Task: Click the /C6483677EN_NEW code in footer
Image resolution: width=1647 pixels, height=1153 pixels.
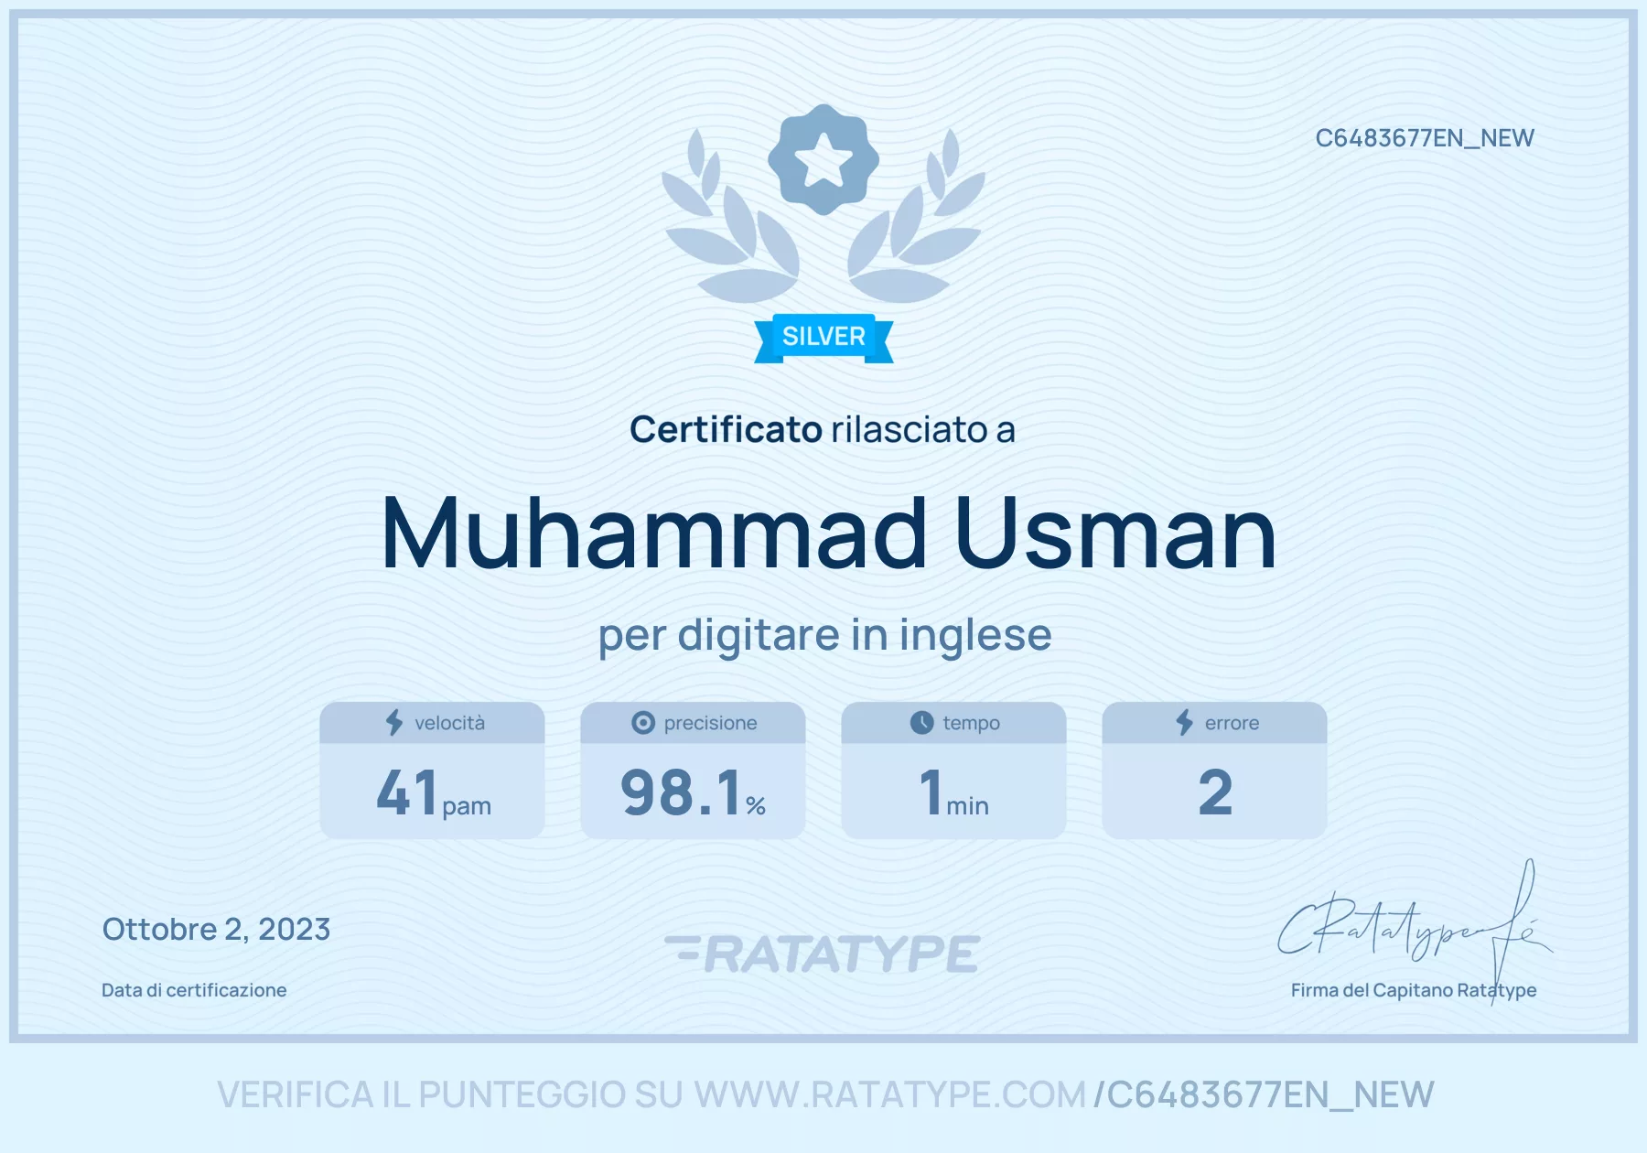Action: coord(1265,1095)
